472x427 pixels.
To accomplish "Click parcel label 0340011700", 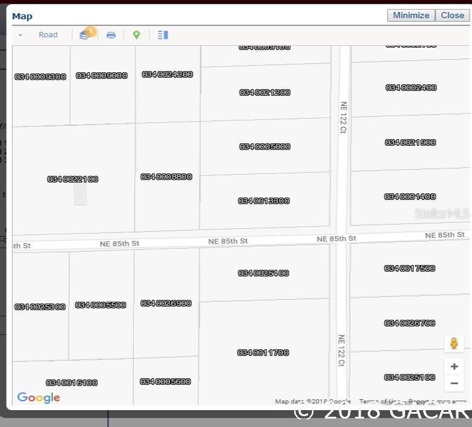I will [263, 353].
